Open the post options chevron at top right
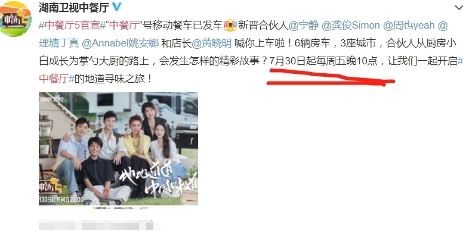The width and height of the screenshot is (463, 240). (x=458, y=7)
